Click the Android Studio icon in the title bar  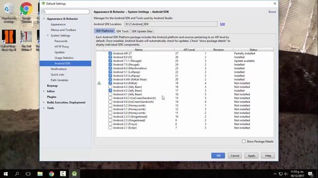(43, 3)
